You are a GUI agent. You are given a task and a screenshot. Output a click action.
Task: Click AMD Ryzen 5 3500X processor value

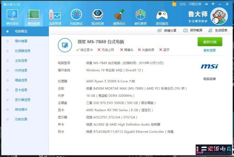point(111,81)
